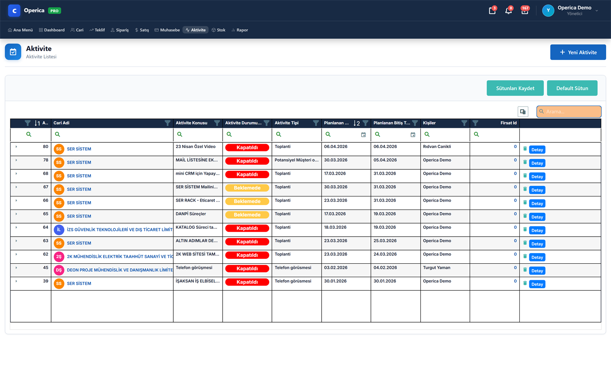Delete activity 80 with trash icon

pyautogui.click(x=525, y=148)
